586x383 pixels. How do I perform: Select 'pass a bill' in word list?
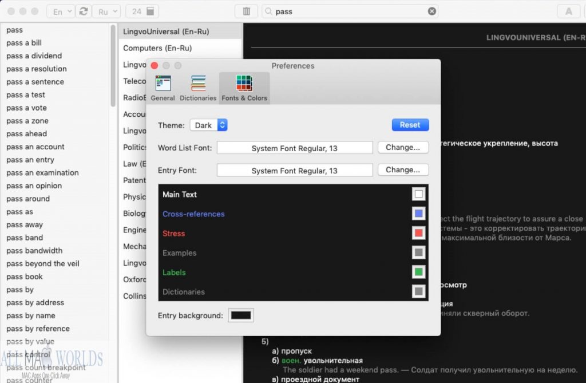coord(24,42)
